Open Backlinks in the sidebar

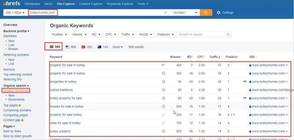point(10,36)
